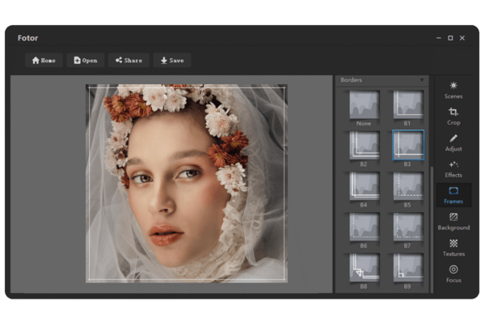Screen dimensions: 485x310
Task: Click the Fotor title text
Action: coord(27,38)
